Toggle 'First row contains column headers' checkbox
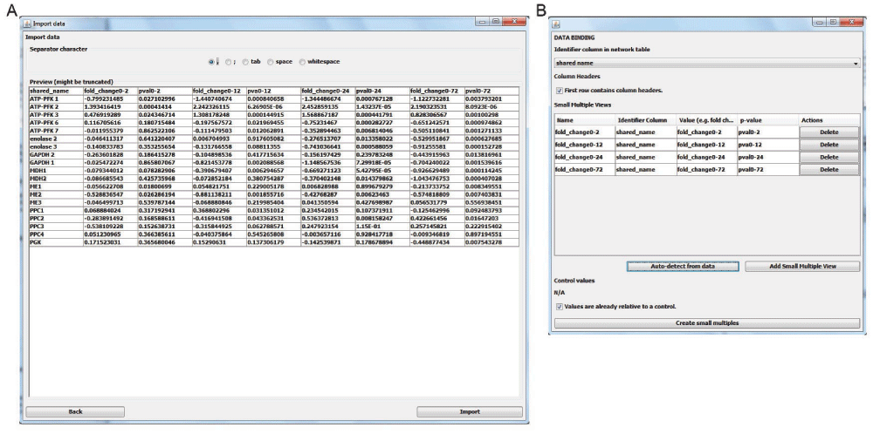873x434 pixels. [559, 90]
